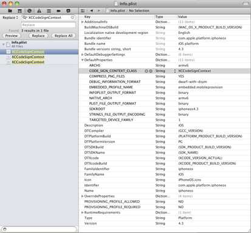Change type popup for CODE_SIGN_CONTEXT_CLASS
Screen dimensions: 251x233
click(175, 71)
